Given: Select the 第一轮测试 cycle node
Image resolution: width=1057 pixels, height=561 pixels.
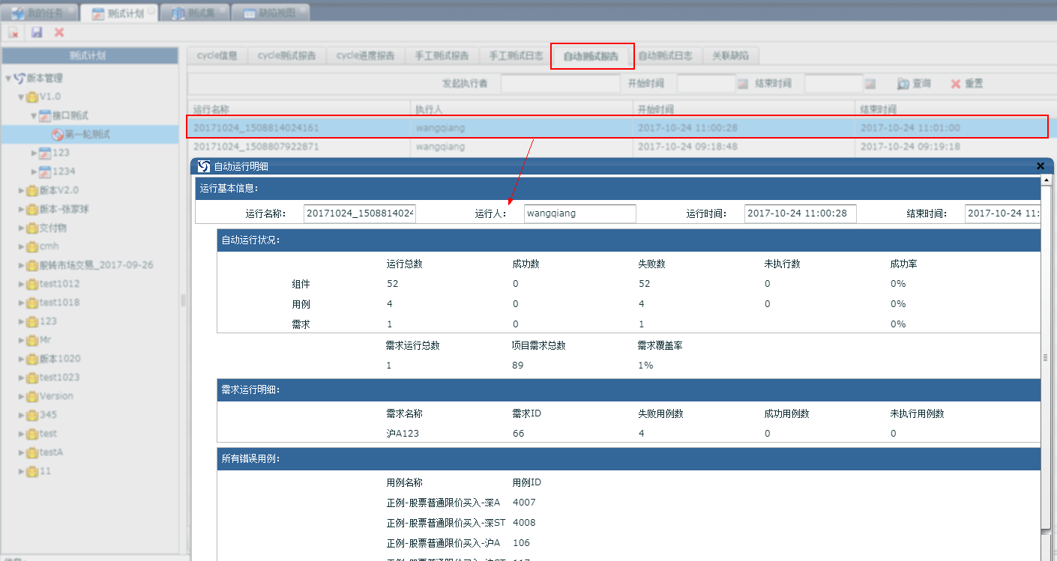Looking at the screenshot, I should click(x=87, y=134).
